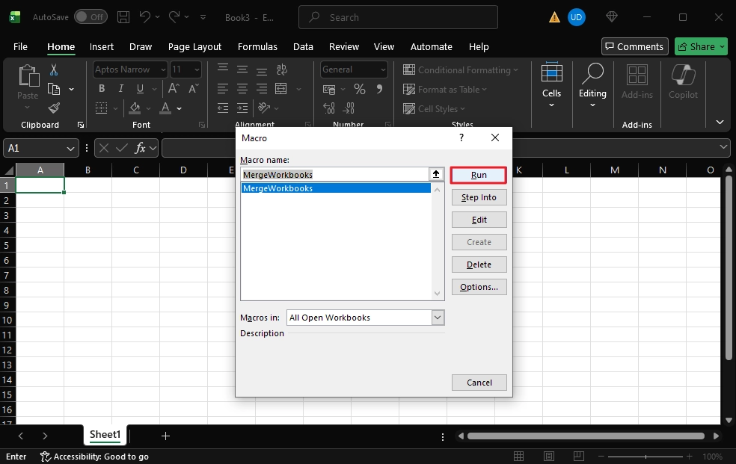Open the Editing search icon group
This screenshot has width=736, height=464.
point(592,84)
